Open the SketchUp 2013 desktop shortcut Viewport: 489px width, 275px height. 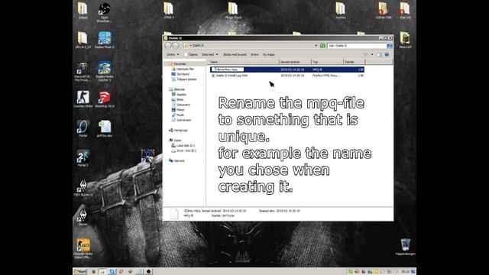point(105,99)
